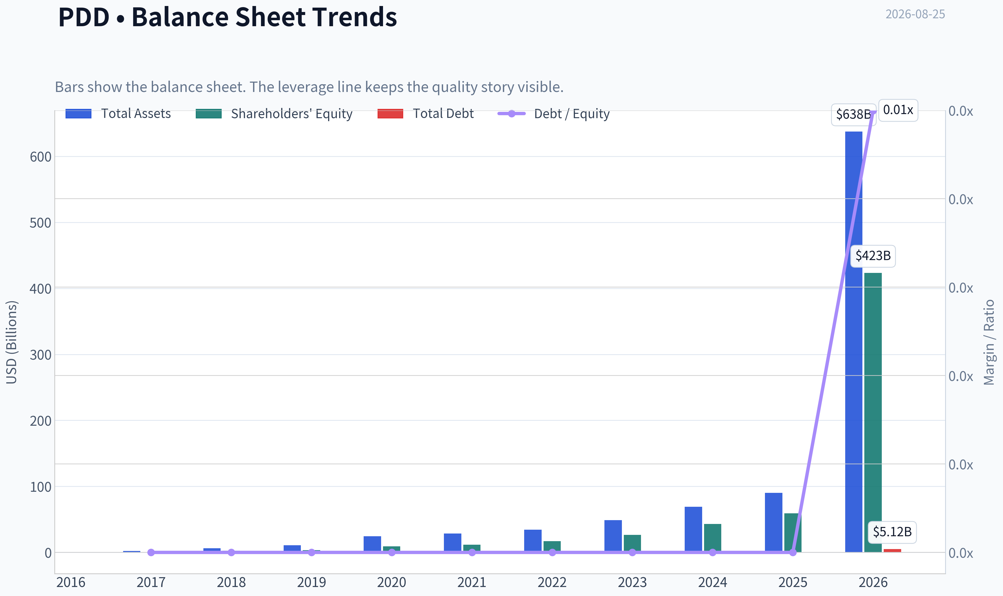Click the 0.01x ratio label
The height and width of the screenshot is (596, 1003).
point(898,110)
